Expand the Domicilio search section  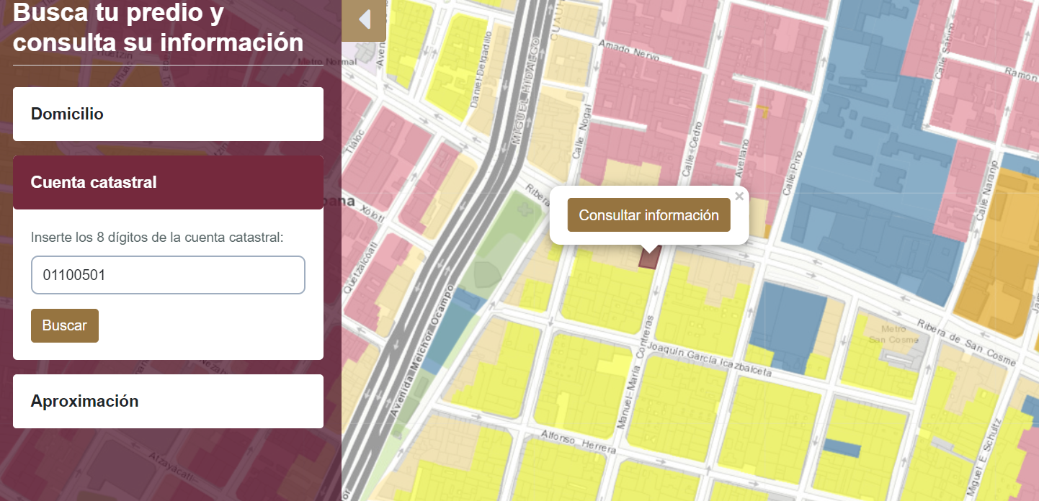(168, 114)
